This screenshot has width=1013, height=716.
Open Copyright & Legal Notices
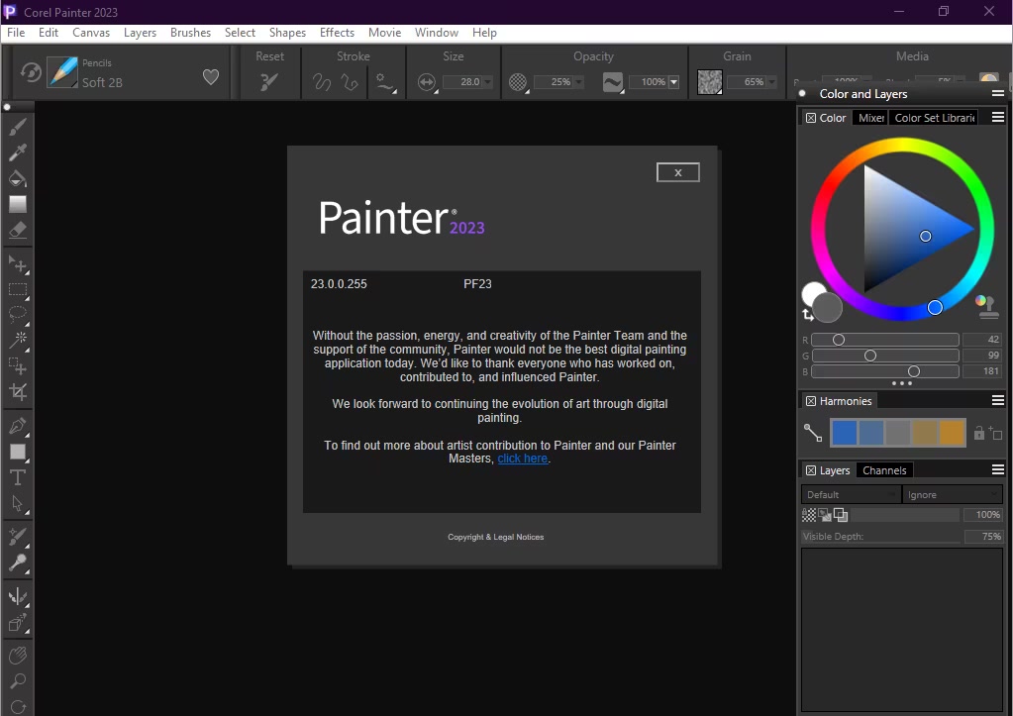[x=495, y=537]
